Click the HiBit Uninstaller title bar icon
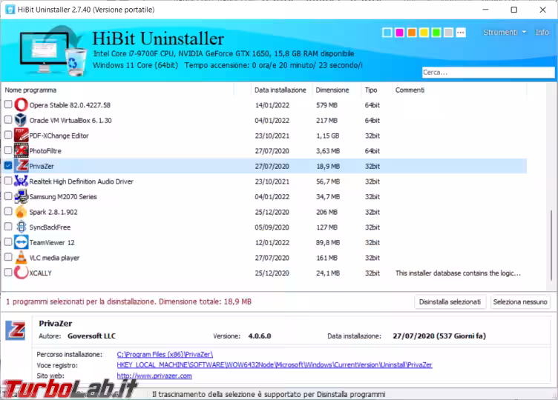The width and height of the screenshot is (558, 400). coord(10,10)
